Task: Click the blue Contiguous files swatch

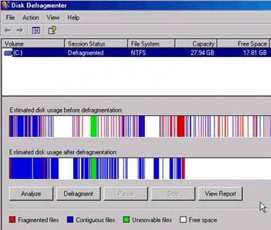Action: (70, 220)
